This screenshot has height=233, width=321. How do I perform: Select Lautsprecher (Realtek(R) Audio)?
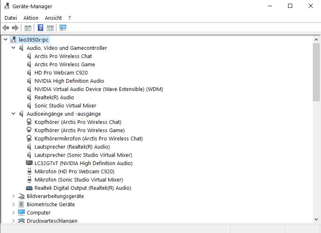(72, 147)
